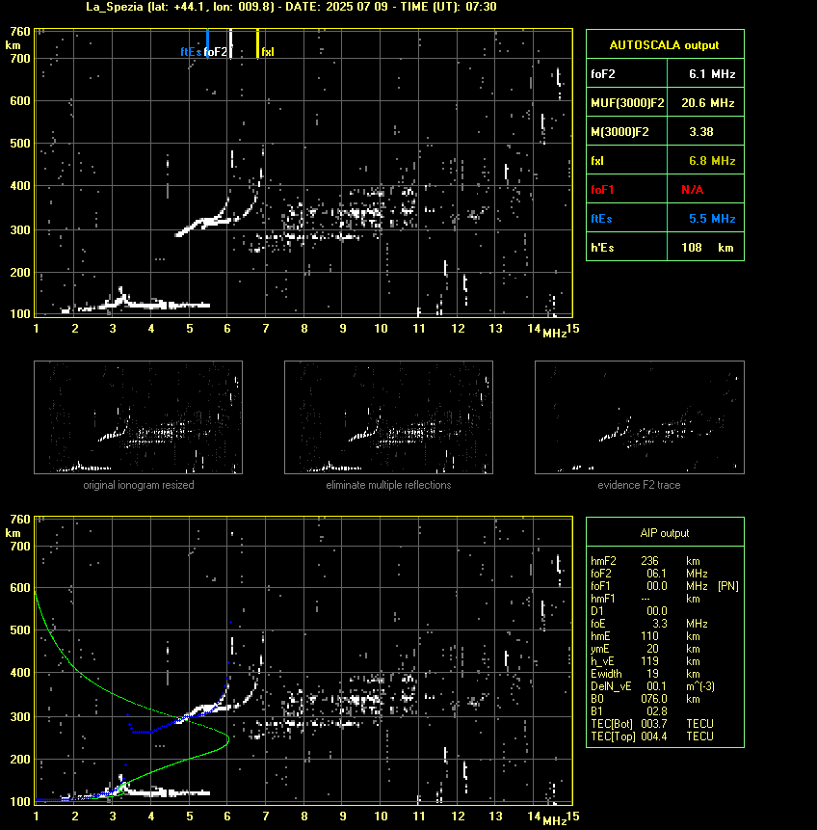The image size is (817, 830).
Task: Click the "evidence F2 trace" thumbnail
Action: (639, 417)
